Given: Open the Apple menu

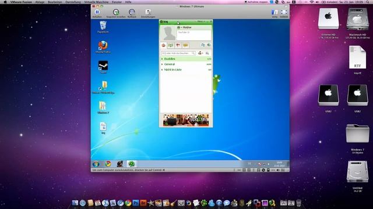Looking at the screenshot, I should [x=5, y=2].
